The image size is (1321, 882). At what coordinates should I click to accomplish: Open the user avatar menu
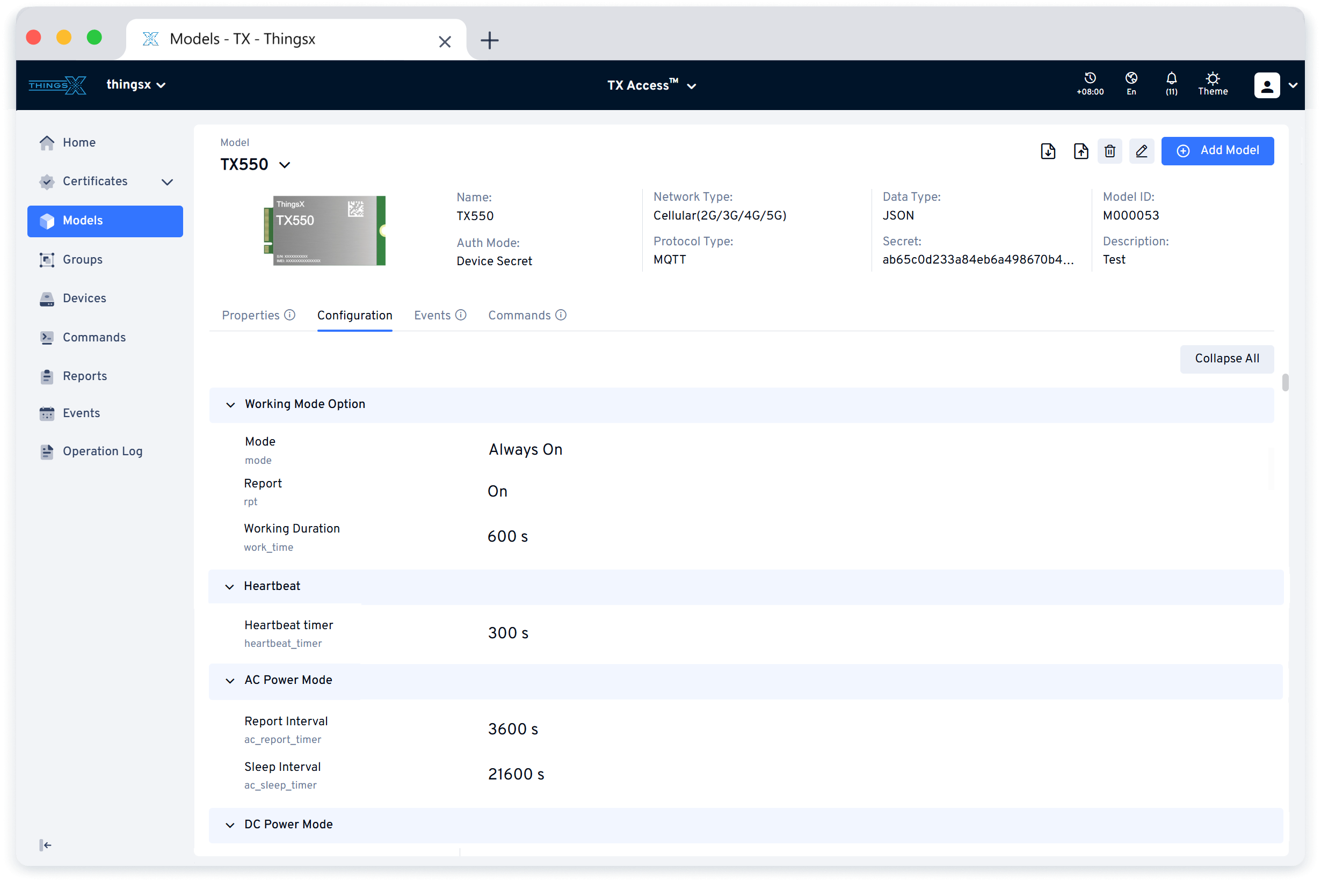tap(1266, 85)
